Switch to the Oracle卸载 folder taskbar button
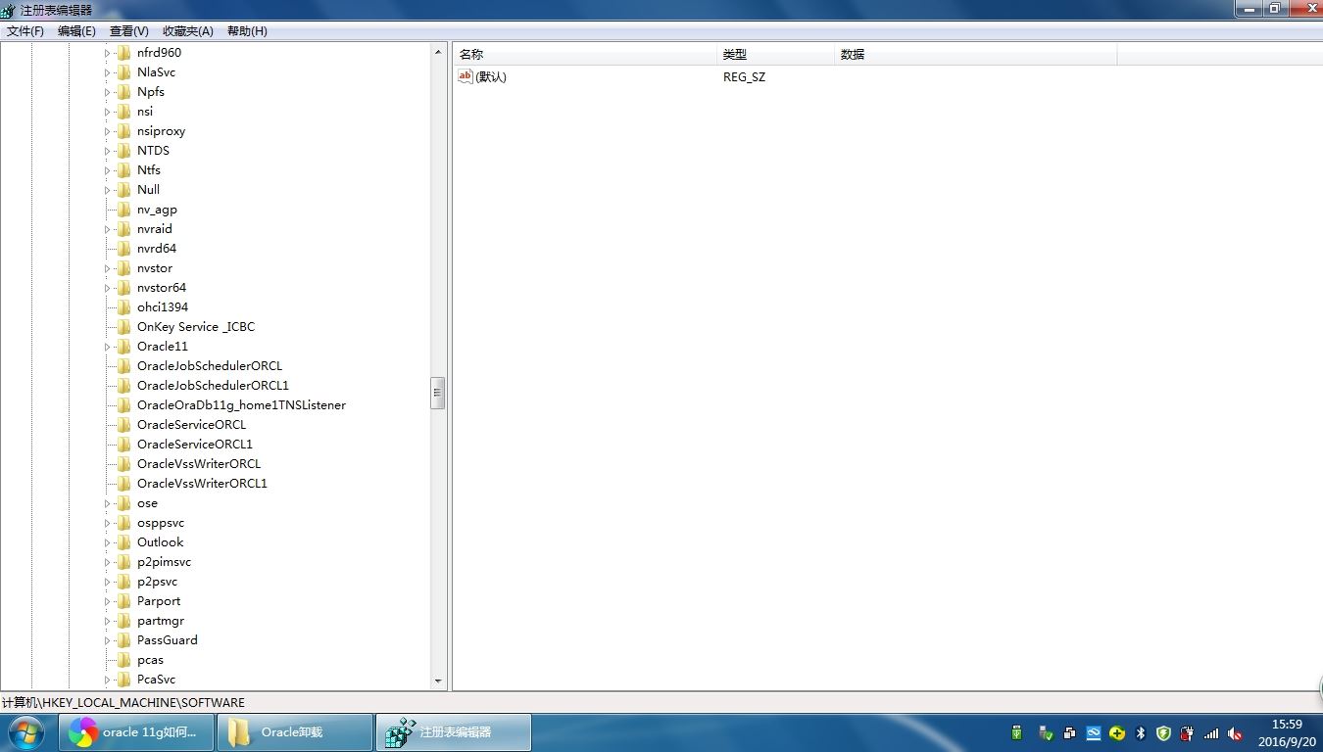This screenshot has width=1323, height=752. [x=294, y=732]
